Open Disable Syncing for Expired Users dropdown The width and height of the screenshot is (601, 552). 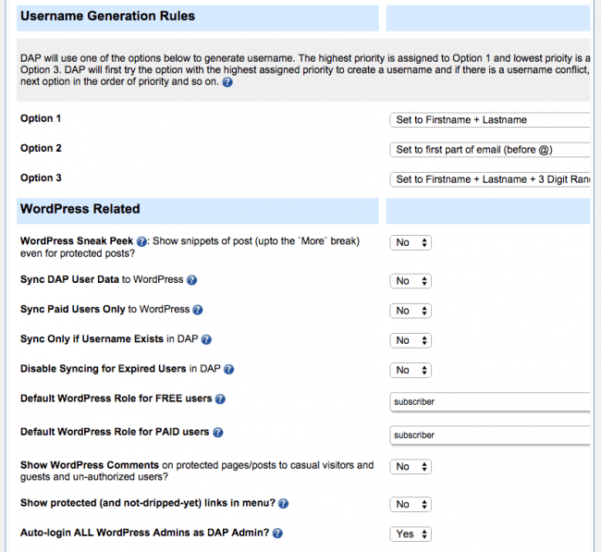pyautogui.click(x=411, y=370)
